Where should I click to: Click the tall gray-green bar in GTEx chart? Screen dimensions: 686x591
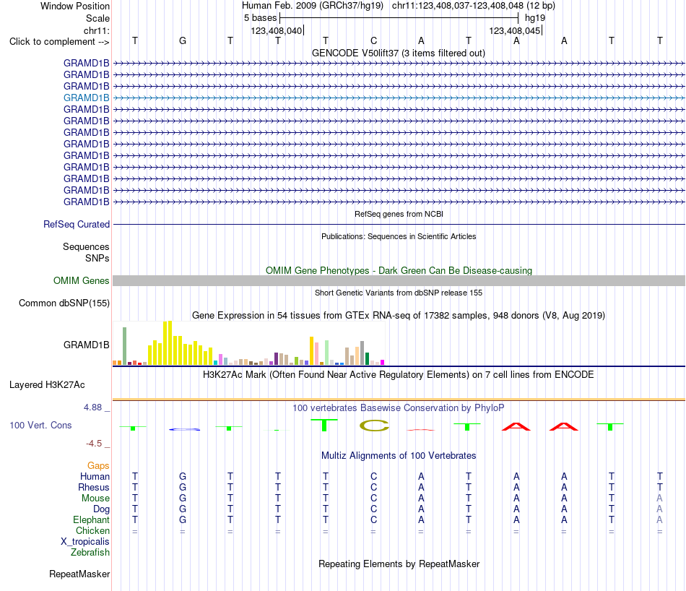point(125,346)
